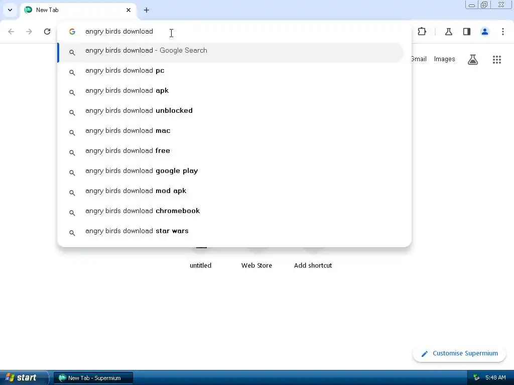Choose suggestion 'angry birds download pc'
514x385 pixels.
point(230,72)
